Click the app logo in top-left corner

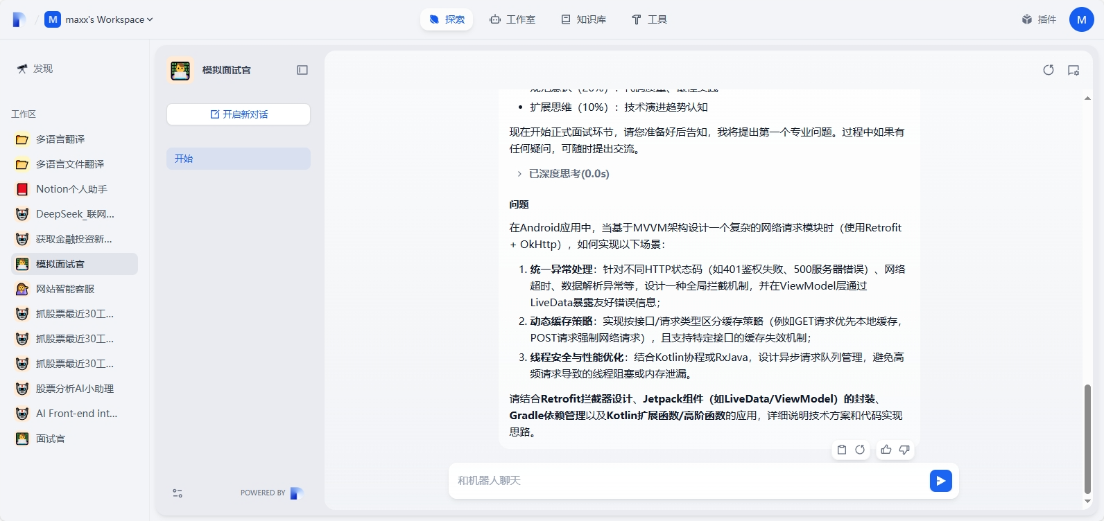tap(19, 19)
